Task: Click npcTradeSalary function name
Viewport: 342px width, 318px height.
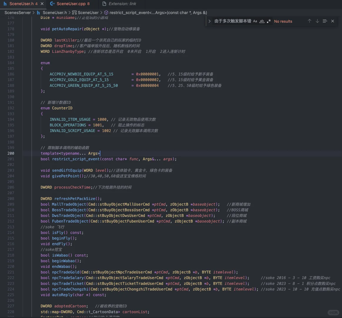Action: (x=68, y=278)
